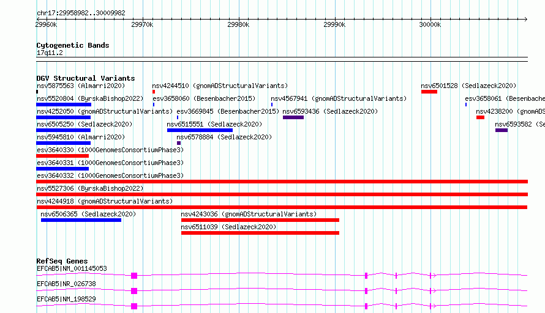The height and width of the screenshot is (313, 545).
Task: Select the nsv4244918 gnomAD variant label
Action: (105, 201)
